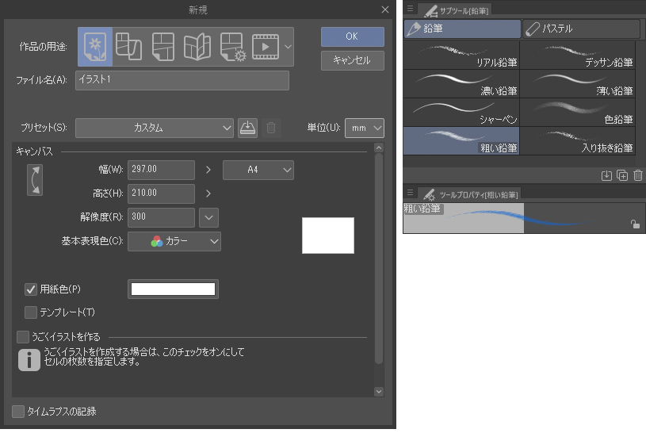Click the duplicate sub tool icon
The width and height of the screenshot is (646, 433).
click(622, 176)
